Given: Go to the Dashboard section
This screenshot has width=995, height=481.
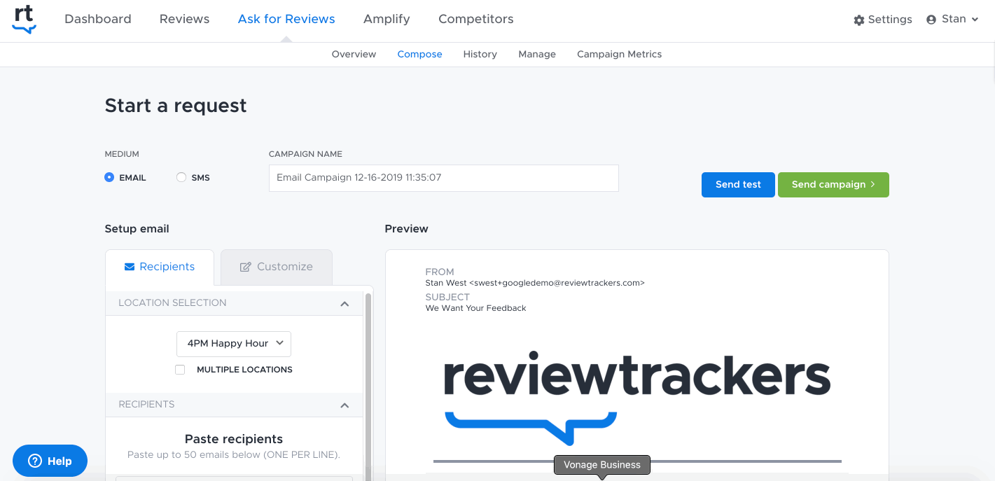Looking at the screenshot, I should [x=98, y=19].
